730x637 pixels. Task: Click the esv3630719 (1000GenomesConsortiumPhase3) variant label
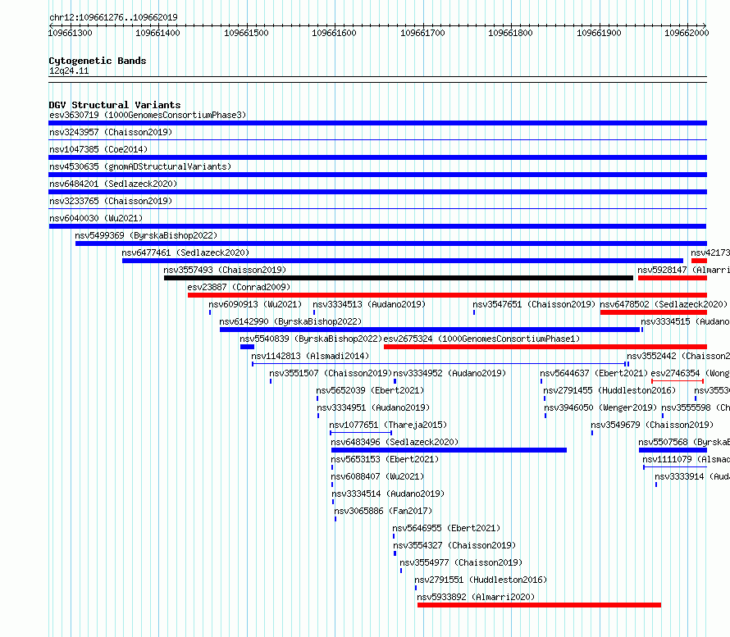click(148, 115)
